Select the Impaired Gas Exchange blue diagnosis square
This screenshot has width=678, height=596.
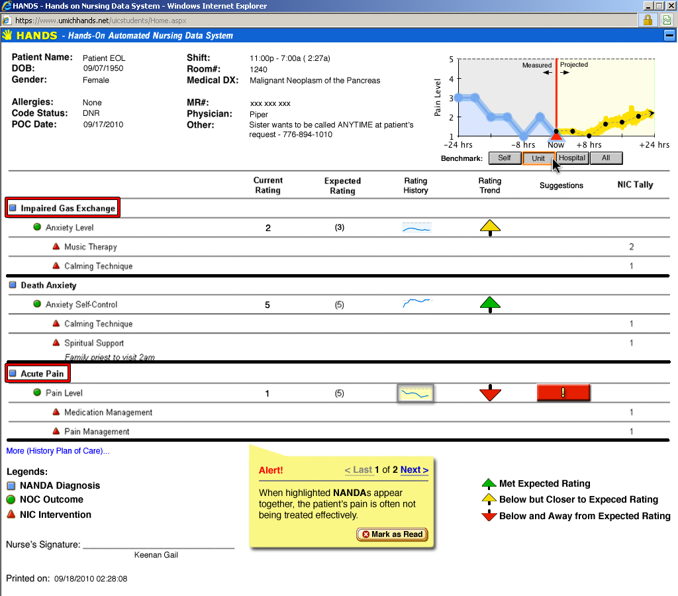click(13, 208)
